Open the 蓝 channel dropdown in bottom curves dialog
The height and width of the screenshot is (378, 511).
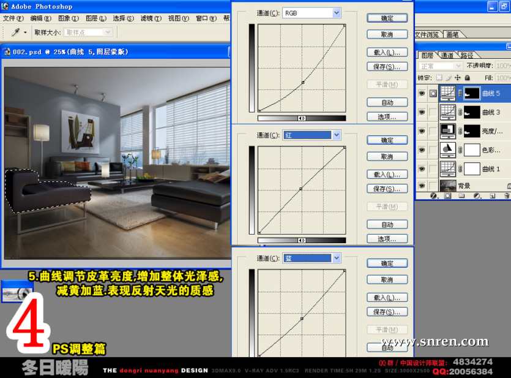(337, 259)
